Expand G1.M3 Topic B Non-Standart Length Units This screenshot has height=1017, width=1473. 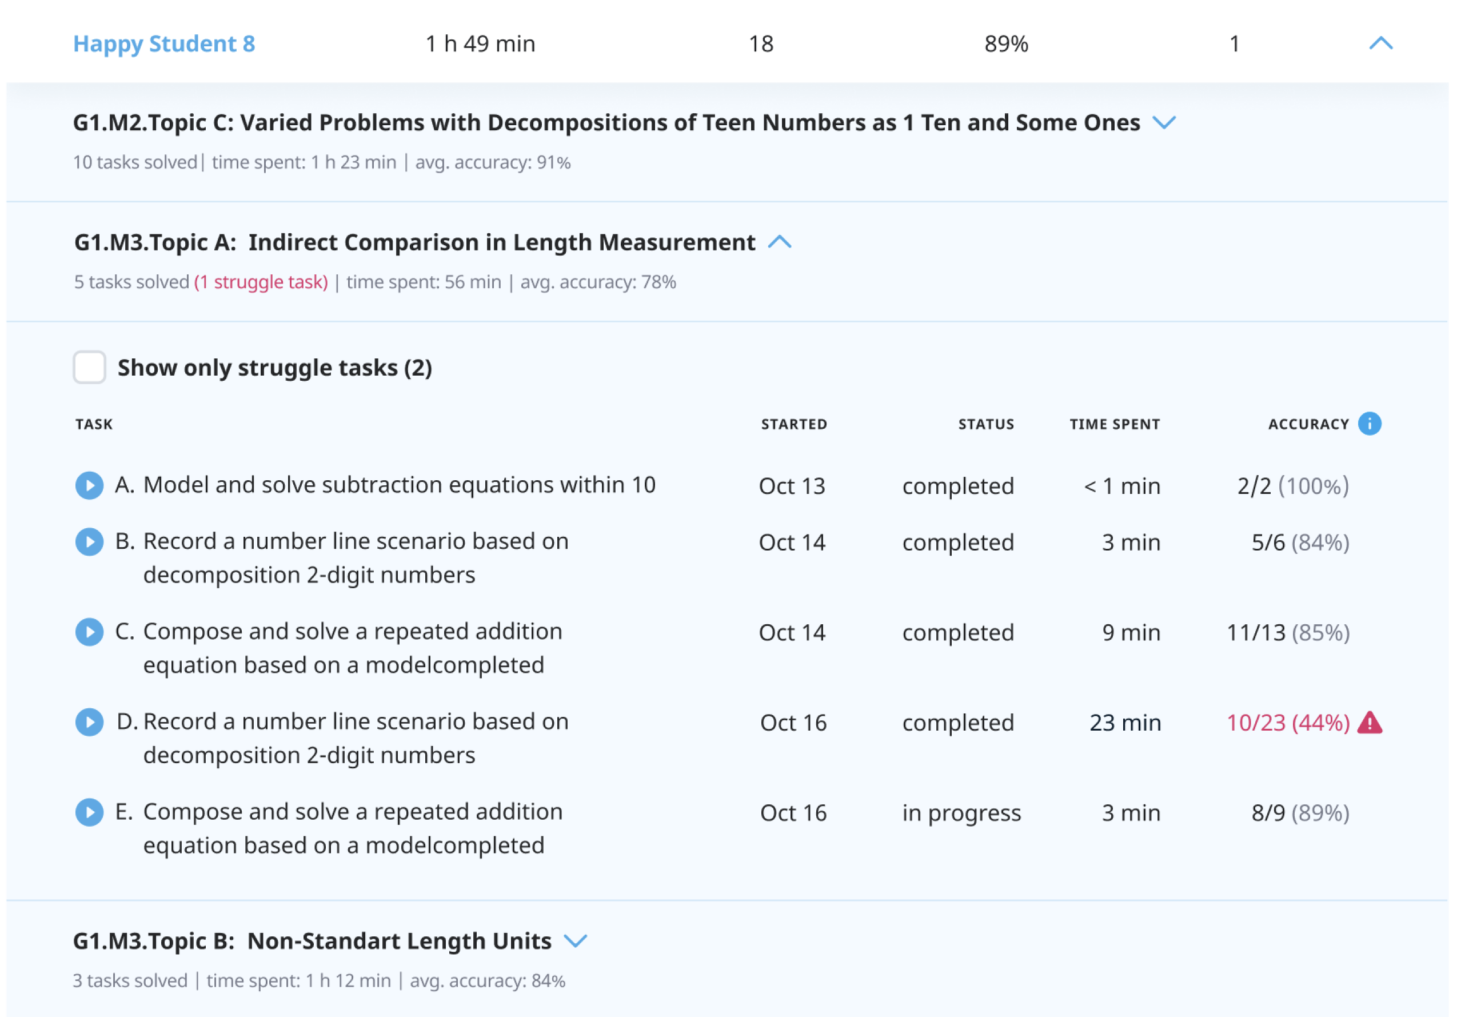[576, 941]
